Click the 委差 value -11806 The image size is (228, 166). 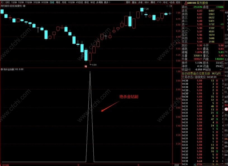point(219,7)
